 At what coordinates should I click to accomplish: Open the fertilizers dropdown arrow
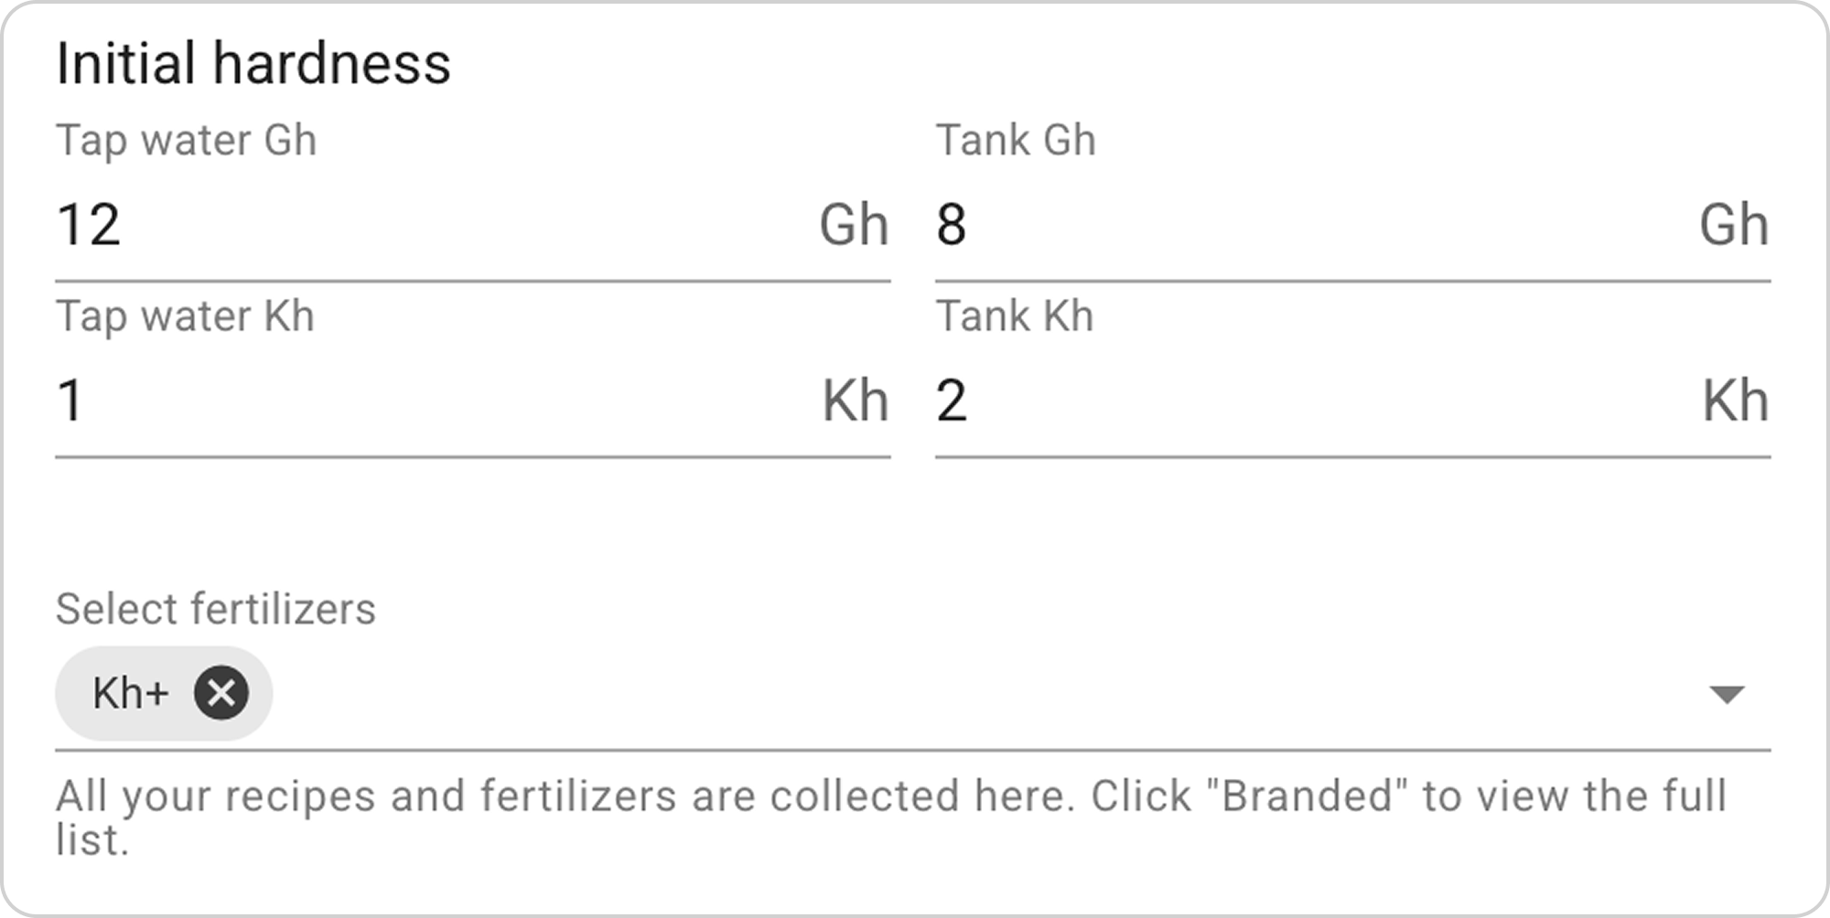pos(1727,694)
